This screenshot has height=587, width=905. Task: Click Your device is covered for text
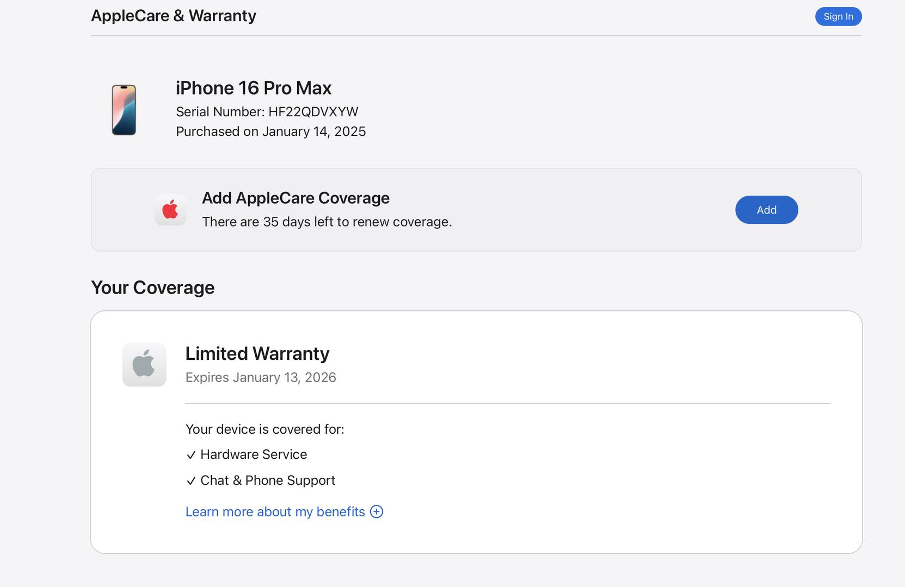pyautogui.click(x=265, y=429)
